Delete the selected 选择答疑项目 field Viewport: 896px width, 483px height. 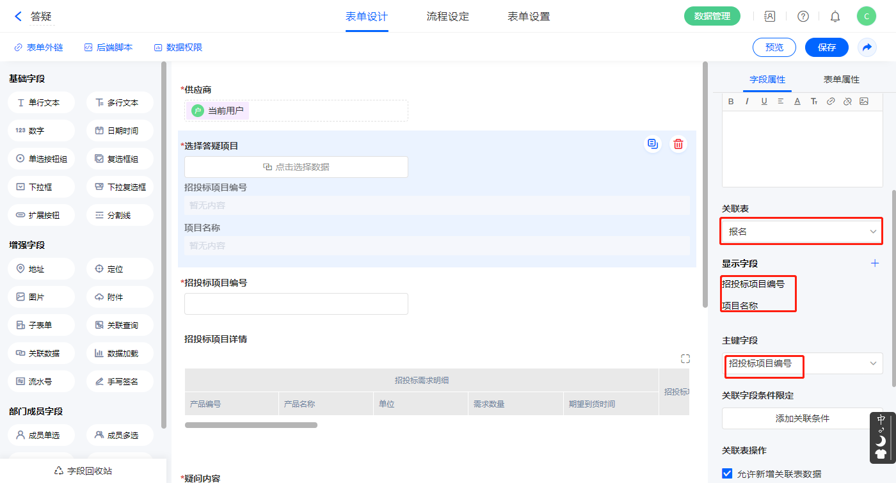point(678,145)
